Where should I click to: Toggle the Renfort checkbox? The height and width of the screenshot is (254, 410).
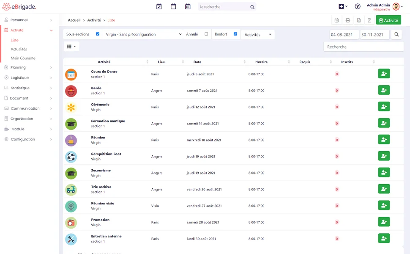pos(235,34)
